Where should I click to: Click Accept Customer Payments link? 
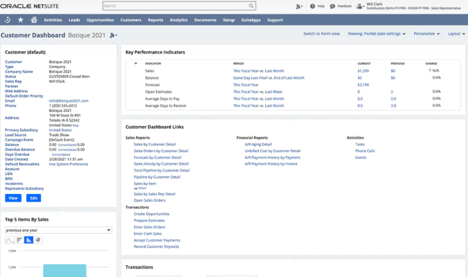(157, 240)
